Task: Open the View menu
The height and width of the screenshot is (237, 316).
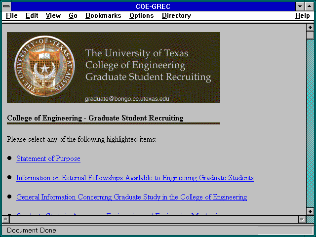Action: tap(53, 16)
